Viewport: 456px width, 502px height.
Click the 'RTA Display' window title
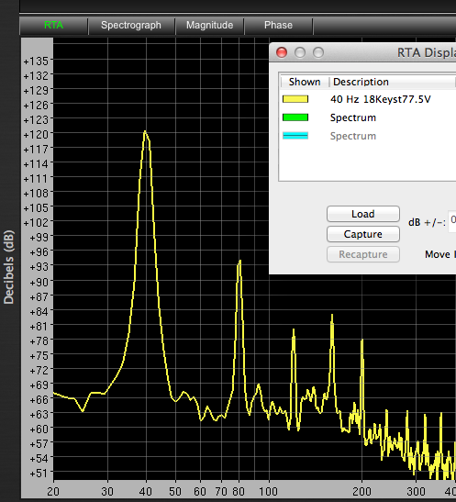(427, 53)
